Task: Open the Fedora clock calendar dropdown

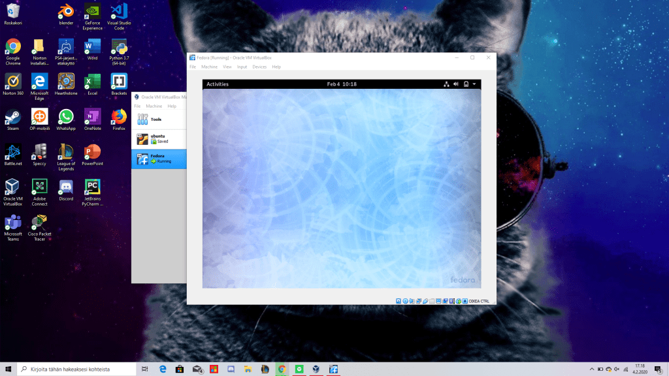Action: 342,84
